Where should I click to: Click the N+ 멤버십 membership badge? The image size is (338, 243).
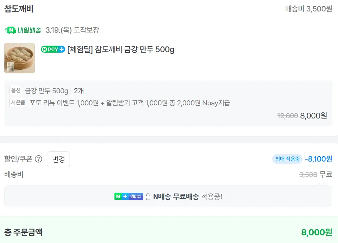click(x=128, y=197)
